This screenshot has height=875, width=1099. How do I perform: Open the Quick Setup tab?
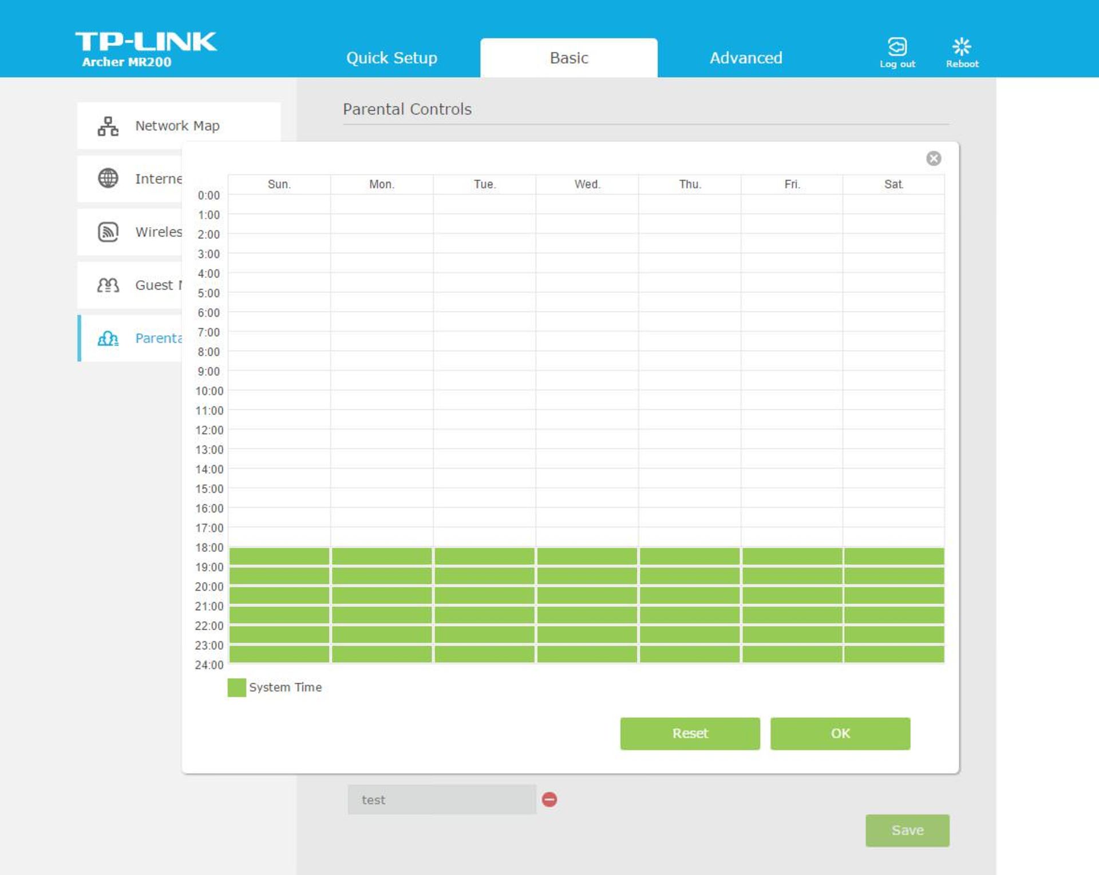pos(392,57)
